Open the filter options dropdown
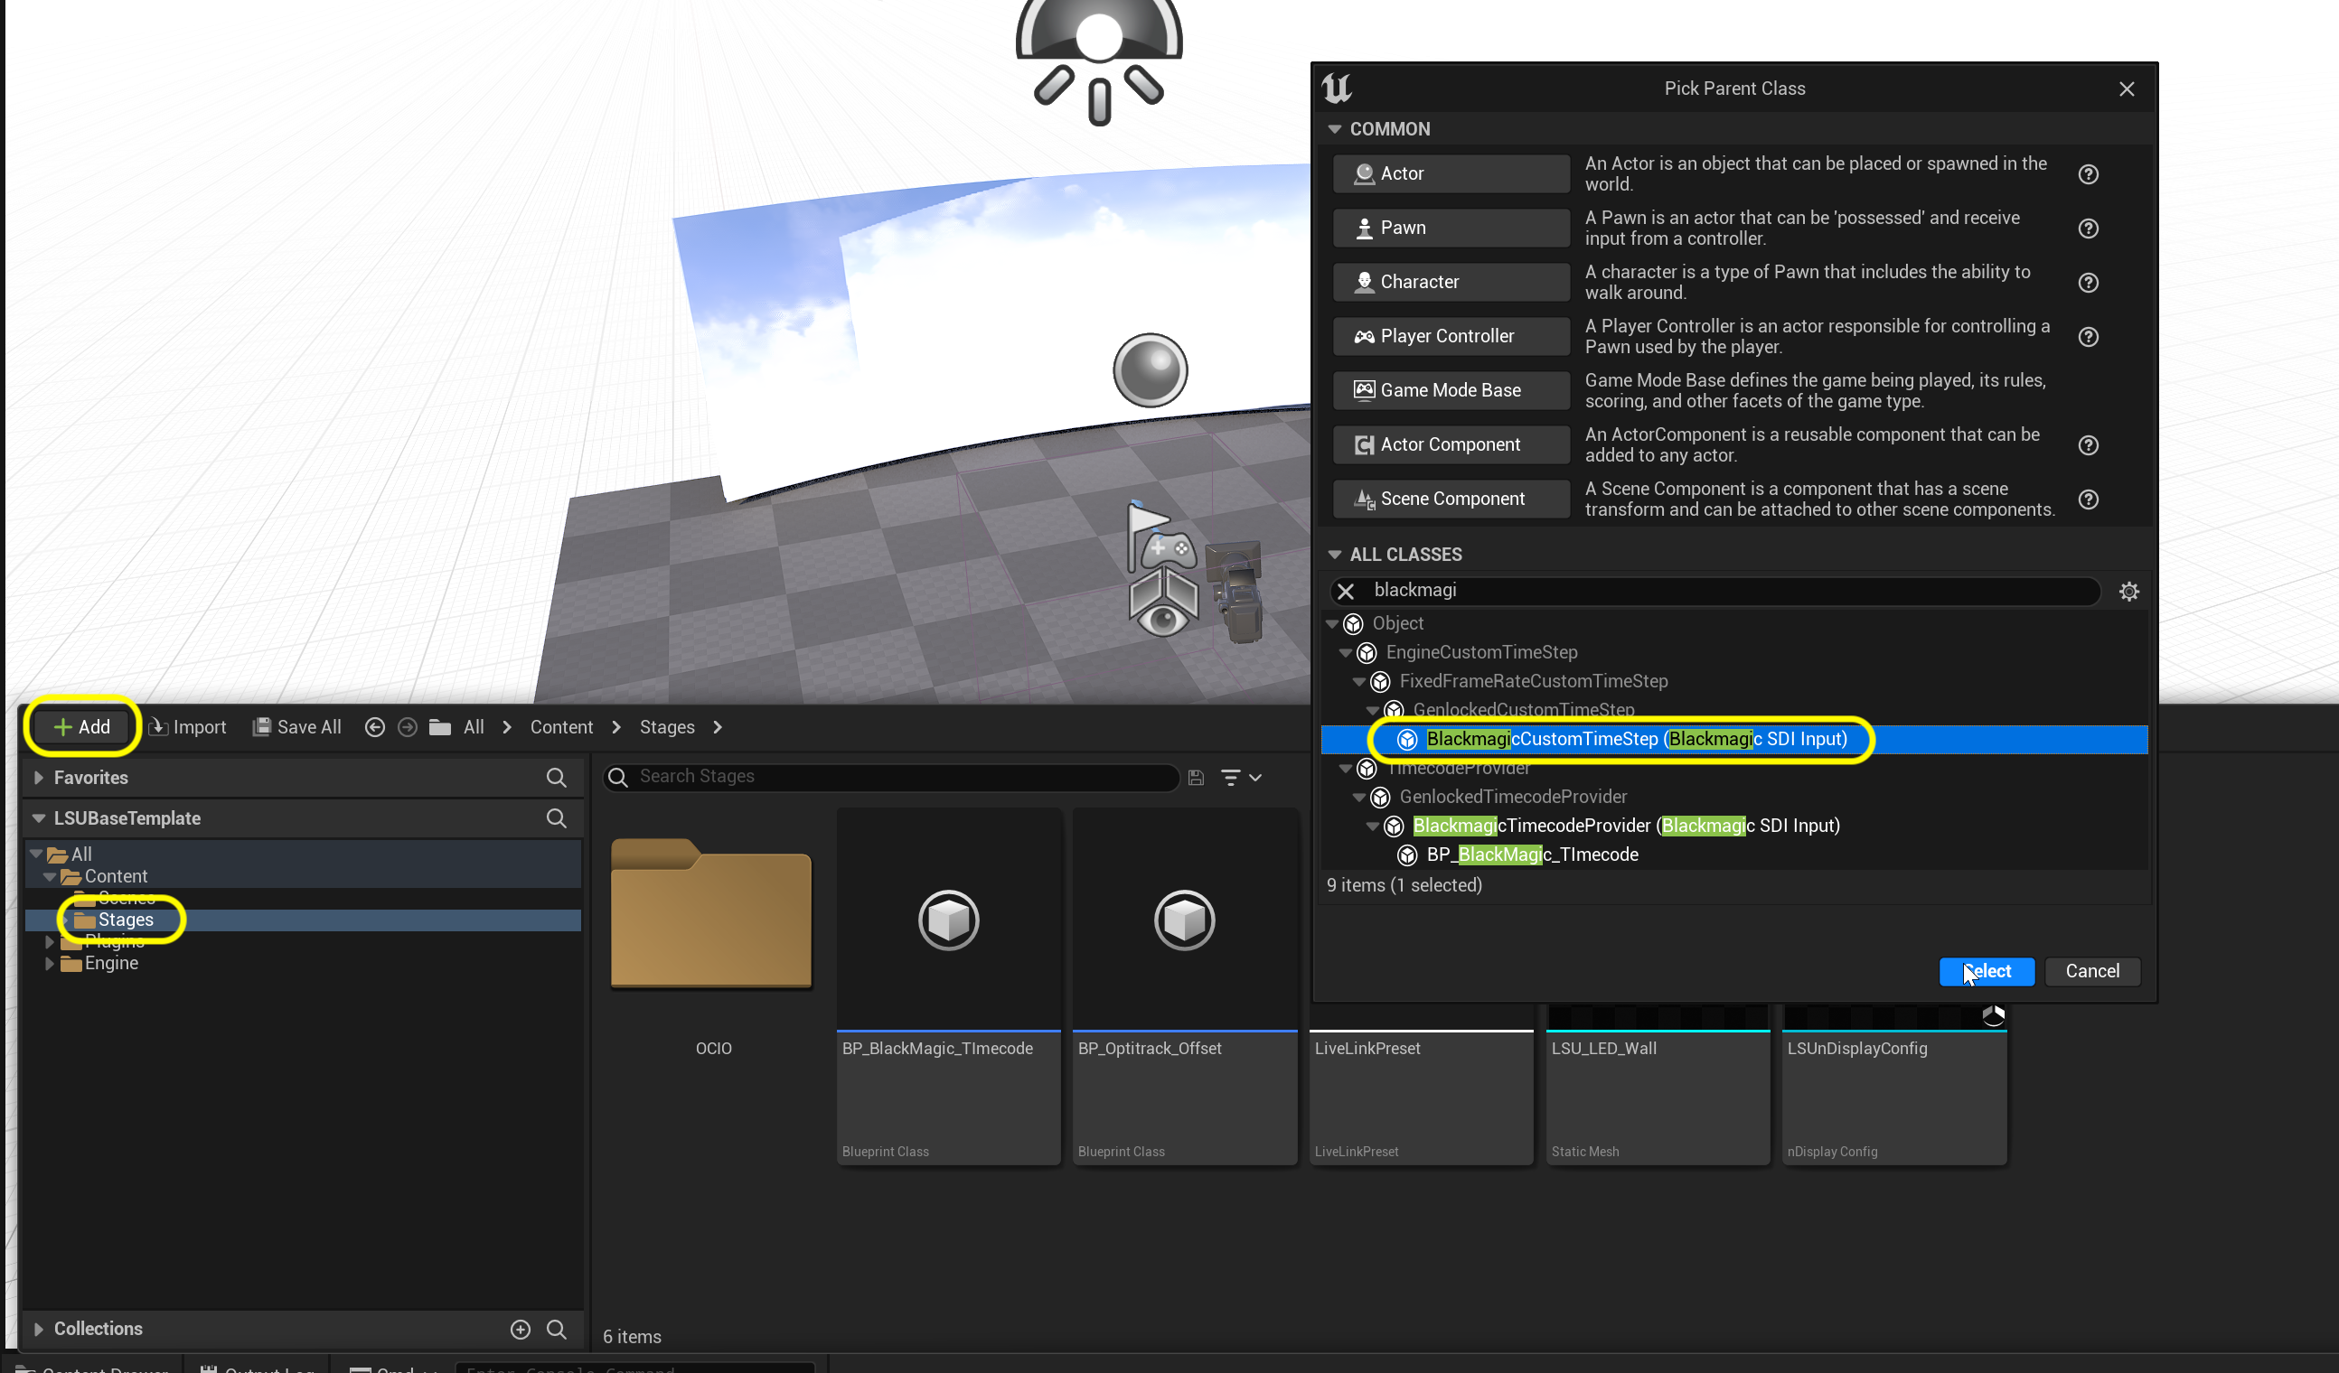Screen dimensions: 2339x1373 pos(1240,778)
